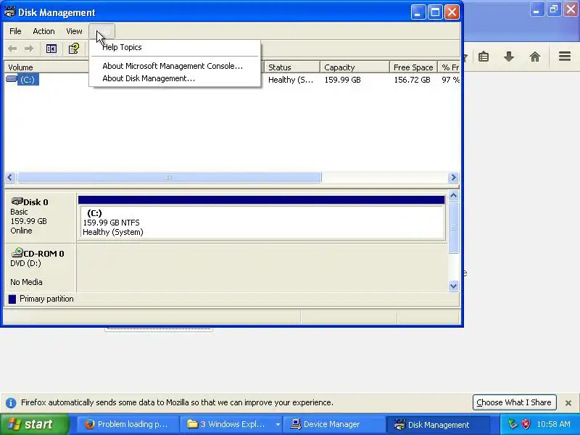Select About Microsoft Management Console
Screen dimensions: 580x435
175,66
